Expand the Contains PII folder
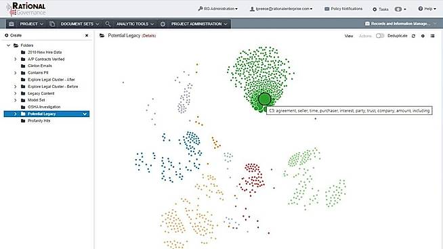Image resolution: width=443 pixels, height=249 pixels. tap(16, 73)
